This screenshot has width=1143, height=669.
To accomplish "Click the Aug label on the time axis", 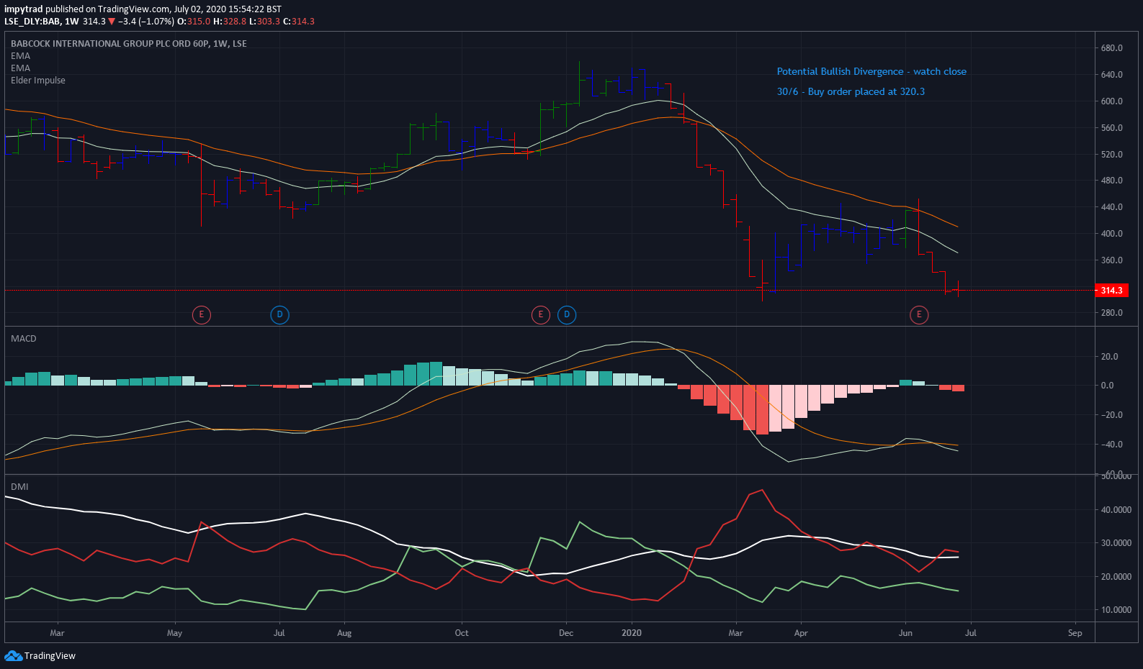I will [344, 633].
